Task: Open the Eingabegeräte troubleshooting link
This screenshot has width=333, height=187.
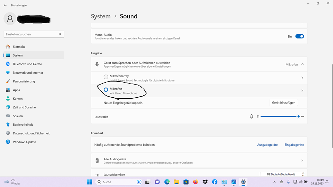Action: (x=294, y=145)
